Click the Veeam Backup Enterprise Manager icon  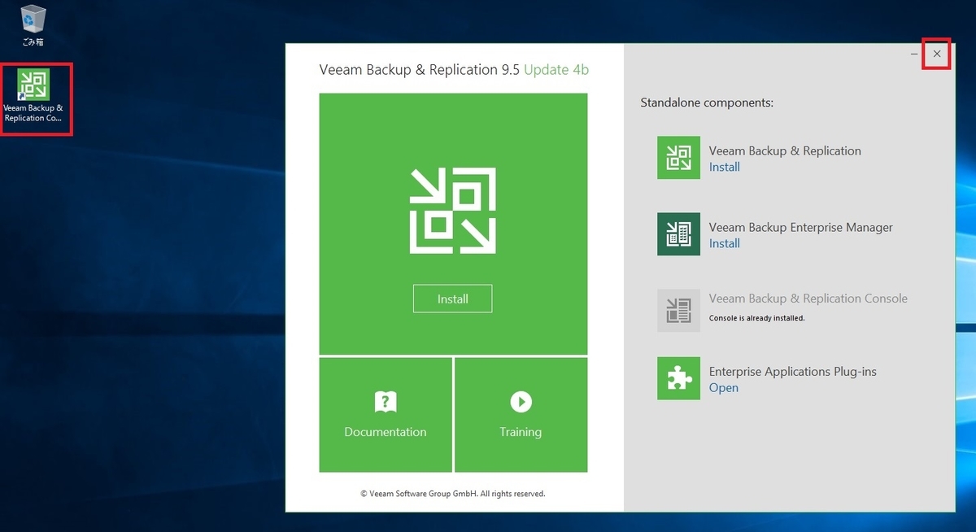coord(678,234)
